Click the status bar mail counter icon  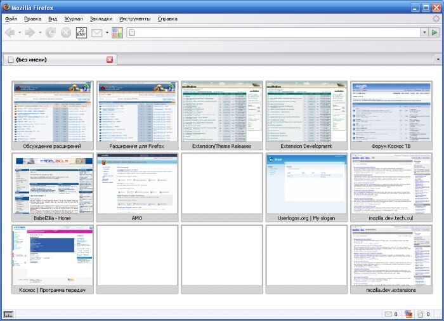tap(388, 314)
